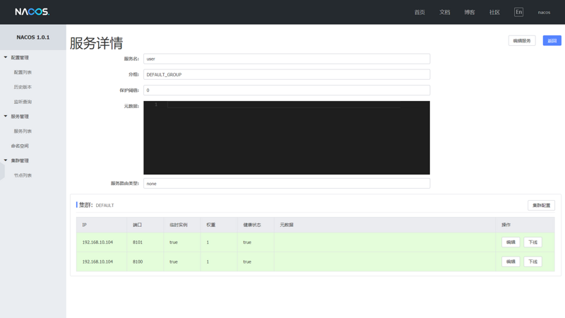Collapse the 服务管理 sidebar section arrow
Image resolution: width=565 pixels, height=318 pixels.
pyautogui.click(x=6, y=116)
